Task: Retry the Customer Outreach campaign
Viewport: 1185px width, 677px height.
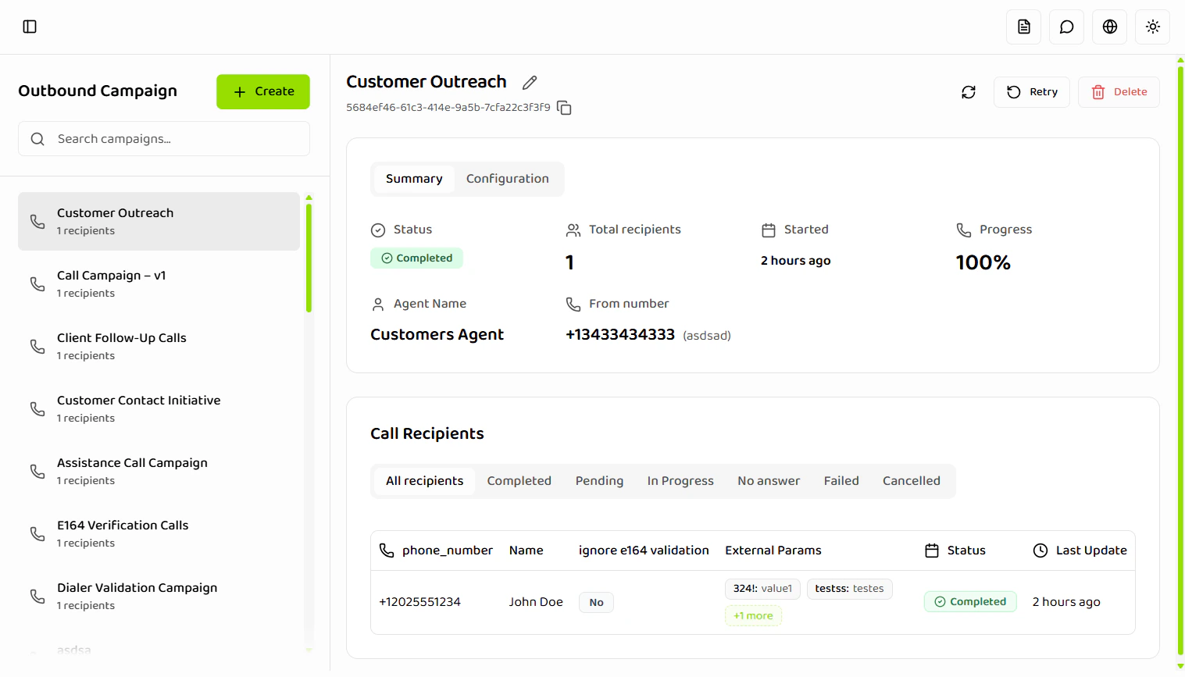Action: tap(1031, 91)
